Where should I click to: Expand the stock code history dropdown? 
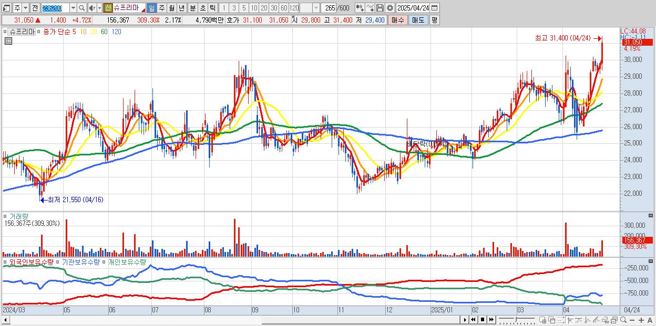click(73, 8)
